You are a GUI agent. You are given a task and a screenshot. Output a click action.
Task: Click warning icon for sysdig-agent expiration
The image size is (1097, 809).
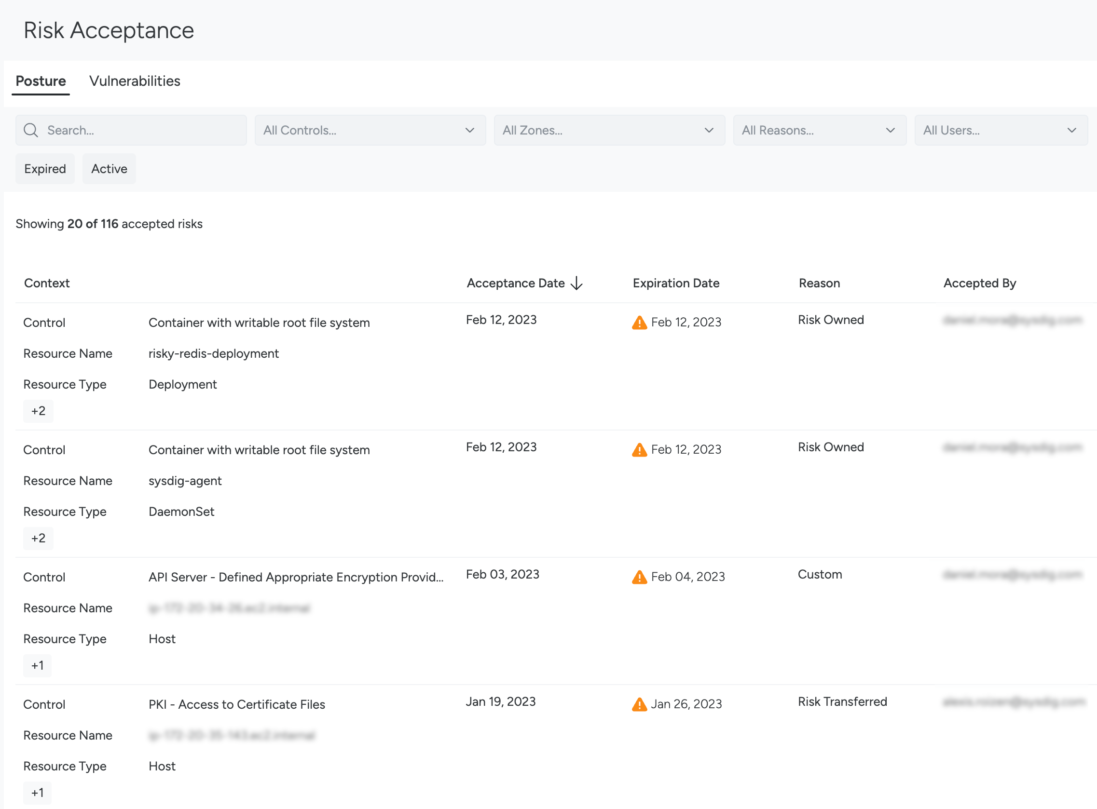tap(639, 450)
